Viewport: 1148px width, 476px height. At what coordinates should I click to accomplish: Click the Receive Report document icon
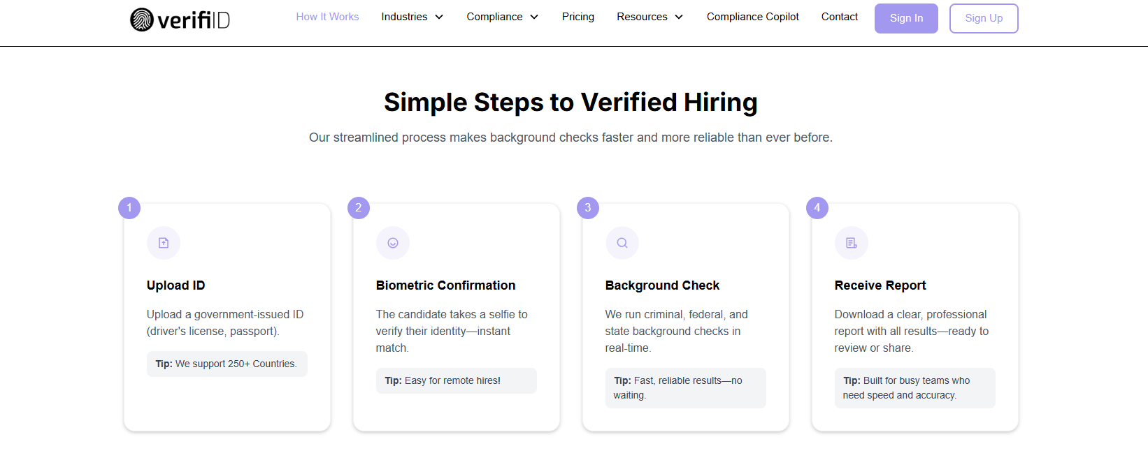(852, 243)
